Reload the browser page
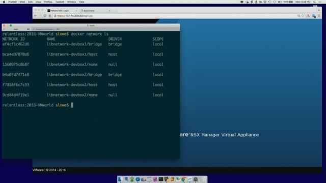The height and width of the screenshot is (183, 326). click(x=45, y=16)
